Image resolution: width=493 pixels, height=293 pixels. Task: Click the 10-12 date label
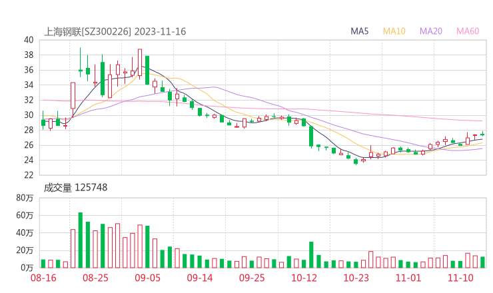[304, 278]
